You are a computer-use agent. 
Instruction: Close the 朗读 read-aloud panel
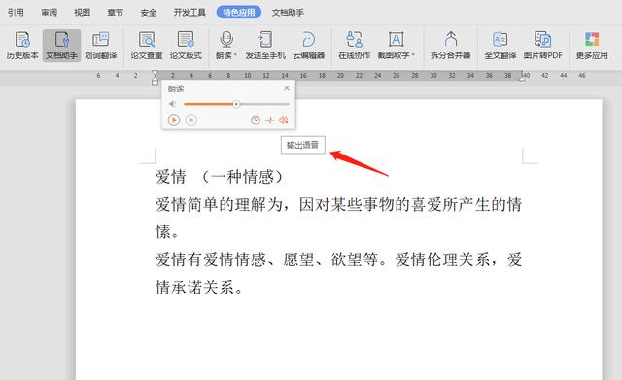click(287, 88)
